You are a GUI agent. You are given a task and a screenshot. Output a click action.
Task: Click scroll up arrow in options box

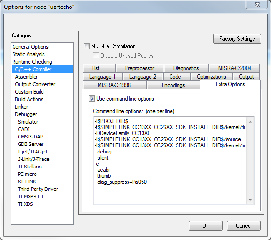click(250, 122)
